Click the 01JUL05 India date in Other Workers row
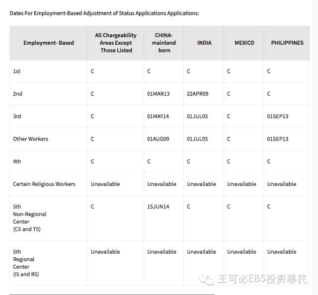Screen dimensions: 318x295 (x=197, y=139)
